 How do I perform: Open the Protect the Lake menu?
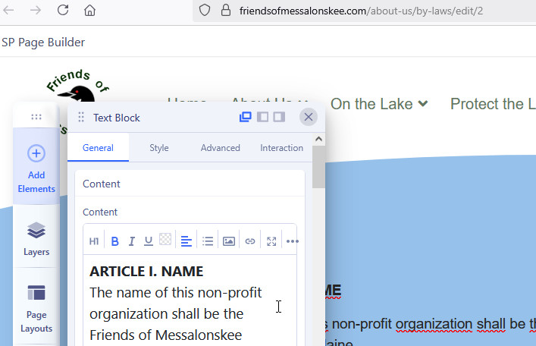pyautogui.click(x=493, y=104)
